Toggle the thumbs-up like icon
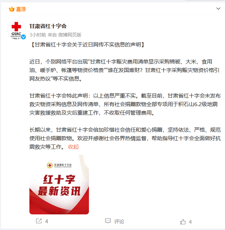 tap(183, 221)
